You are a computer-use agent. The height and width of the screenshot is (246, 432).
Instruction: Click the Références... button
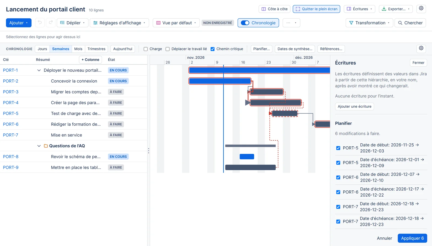pyautogui.click(x=331, y=49)
